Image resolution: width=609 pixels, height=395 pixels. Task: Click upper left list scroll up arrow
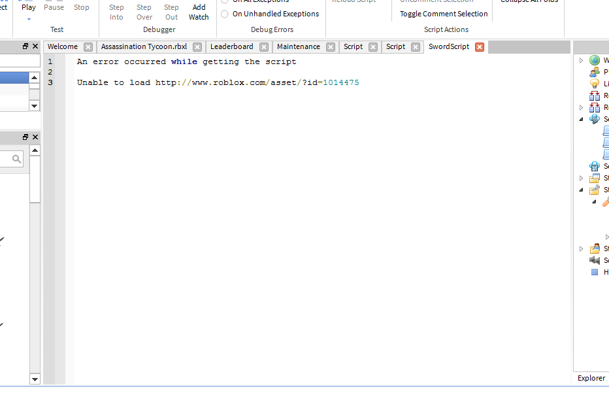[35, 78]
